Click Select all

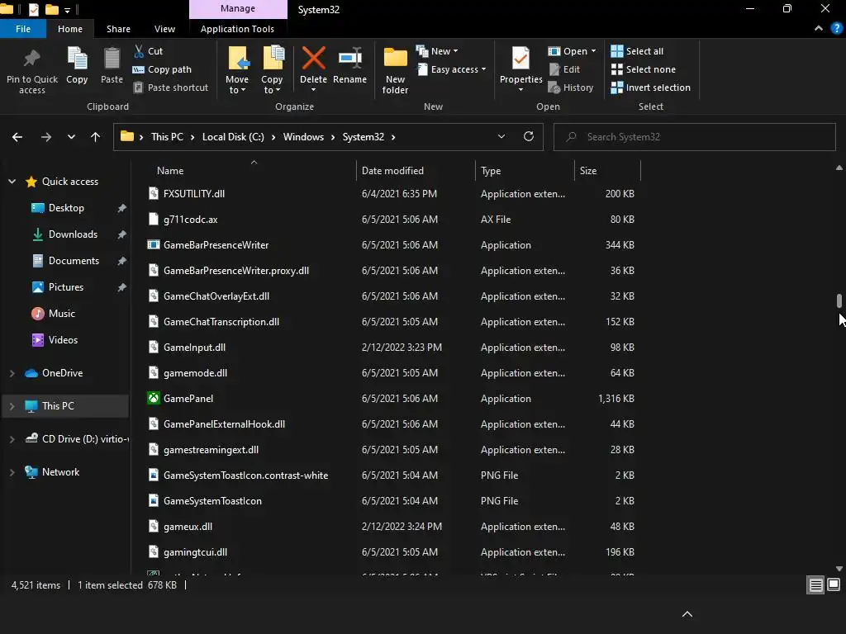637,51
